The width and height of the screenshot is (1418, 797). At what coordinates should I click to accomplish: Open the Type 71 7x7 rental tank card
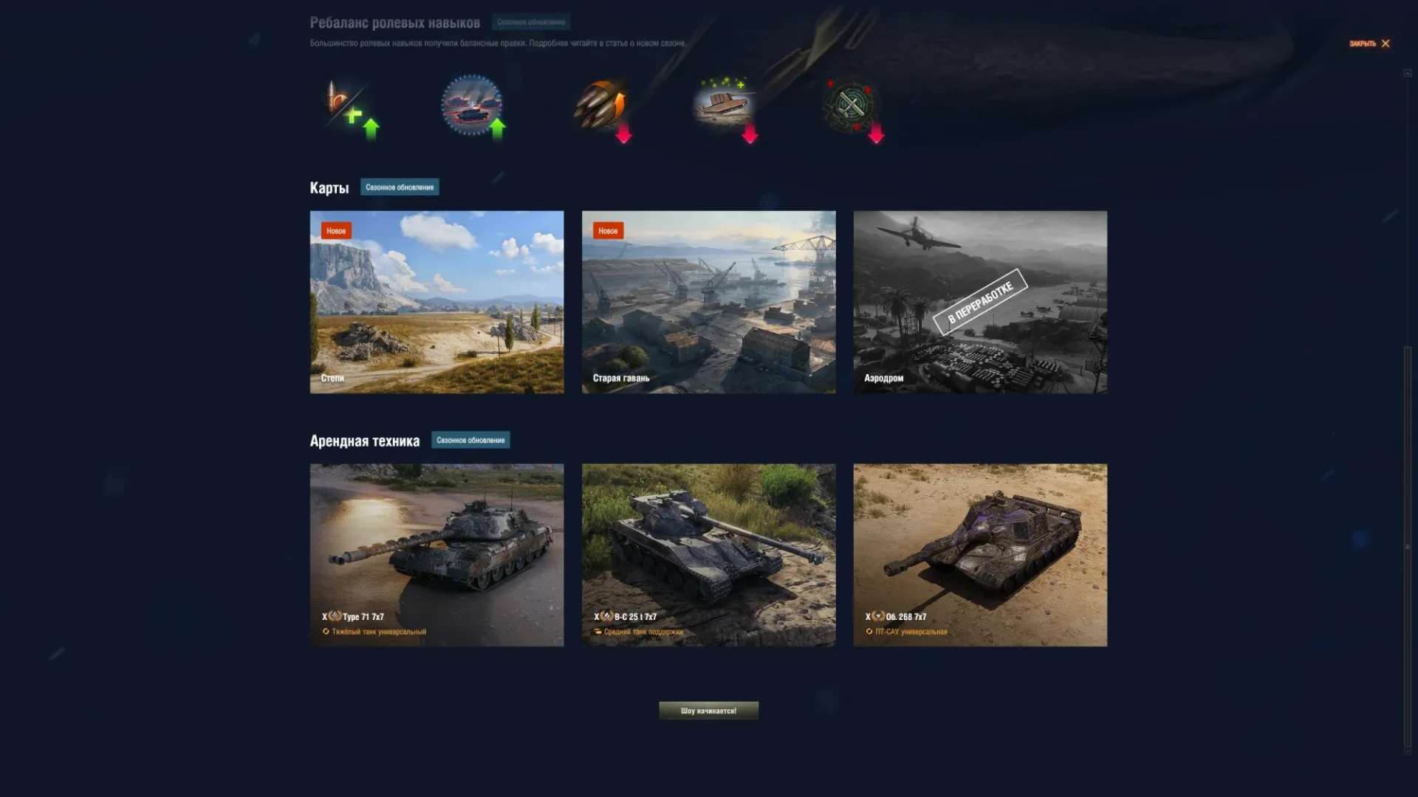click(x=436, y=555)
